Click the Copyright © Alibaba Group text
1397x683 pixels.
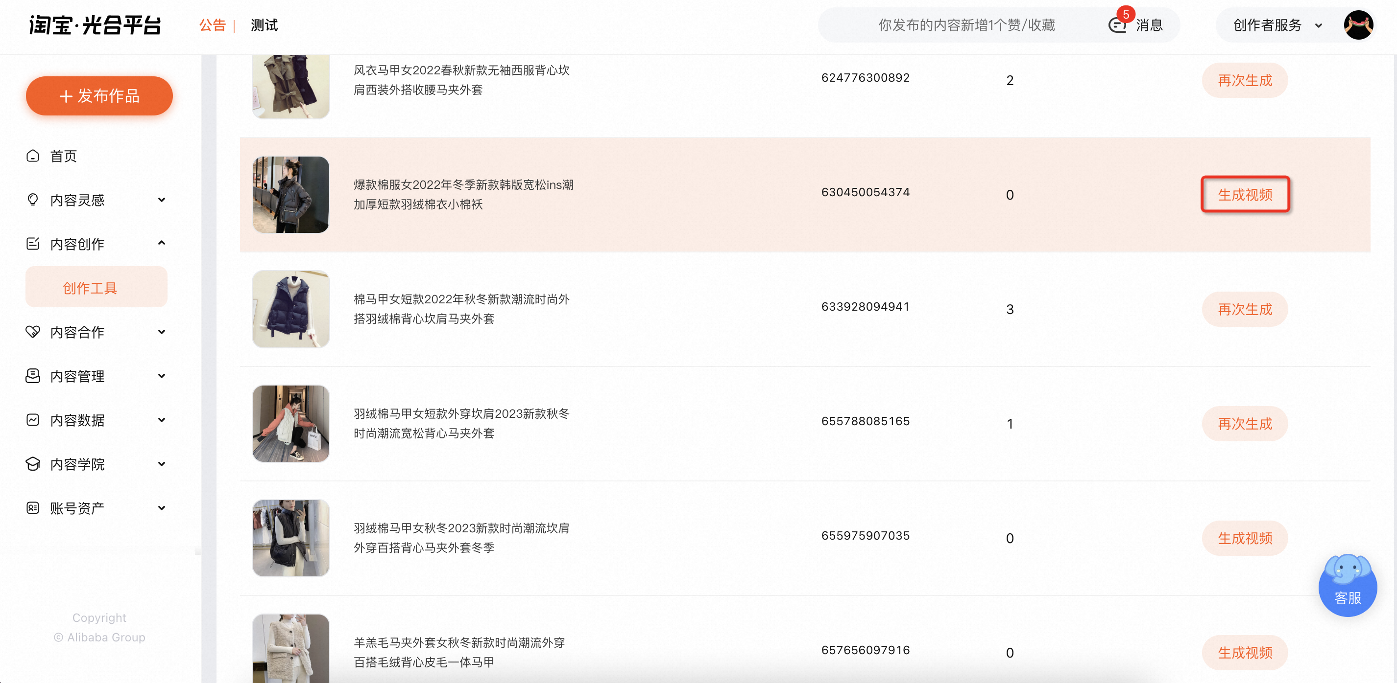pos(99,627)
